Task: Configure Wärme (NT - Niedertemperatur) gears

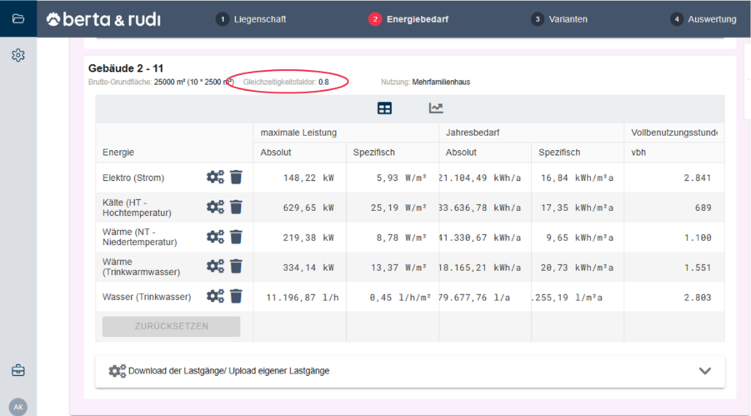Action: (215, 237)
